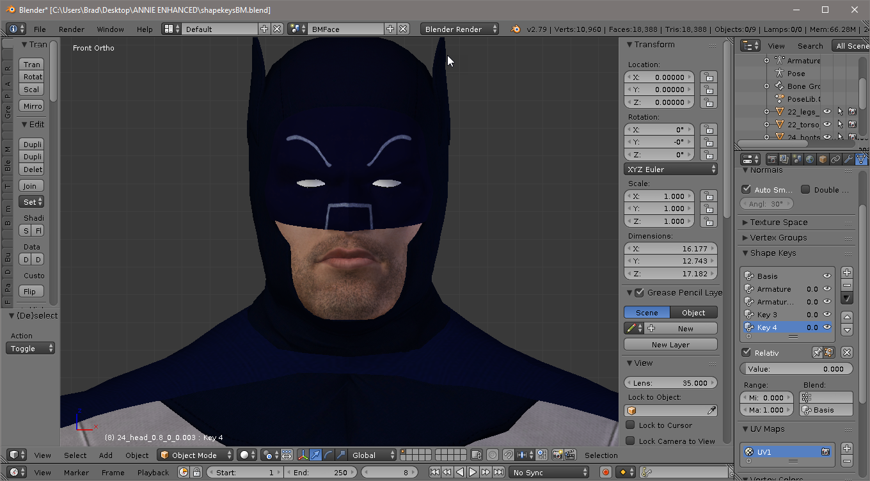This screenshot has height=481, width=870.
Task: Pick object with Lock to Object eyedropper
Action: pyautogui.click(x=711, y=411)
